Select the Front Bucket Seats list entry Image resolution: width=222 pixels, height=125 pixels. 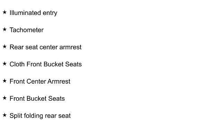click(37, 99)
